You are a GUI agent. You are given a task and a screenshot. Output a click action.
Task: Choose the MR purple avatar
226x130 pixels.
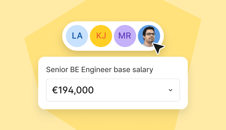[x=125, y=36]
